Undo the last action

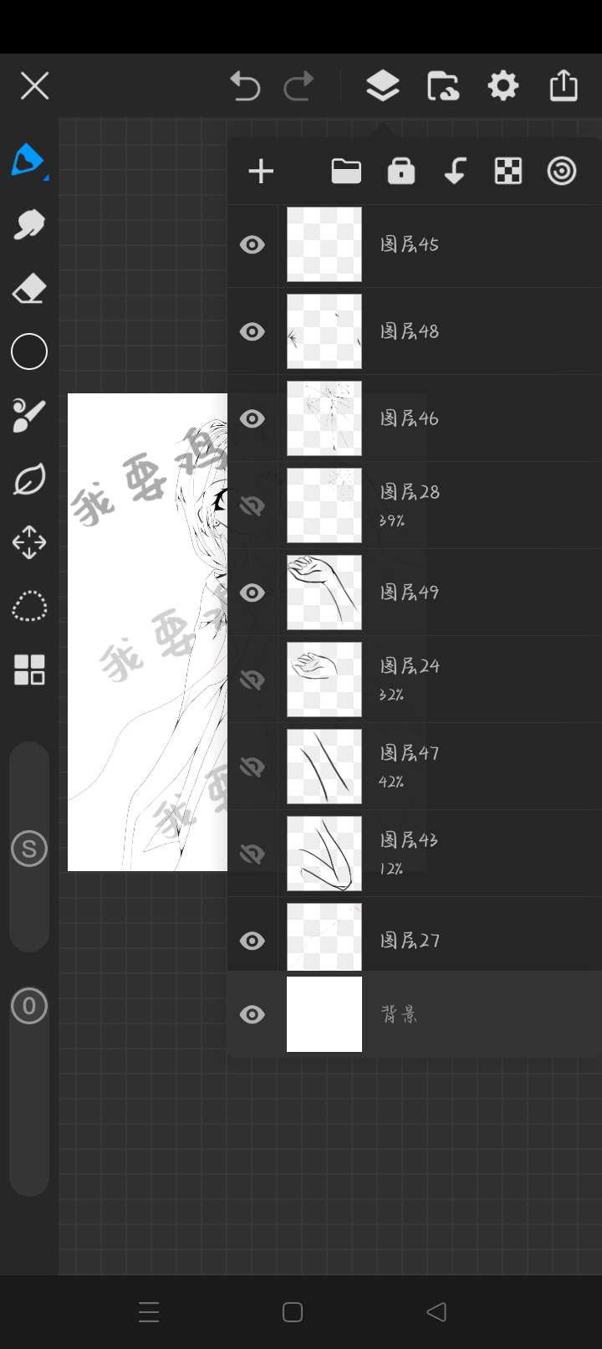coord(245,85)
